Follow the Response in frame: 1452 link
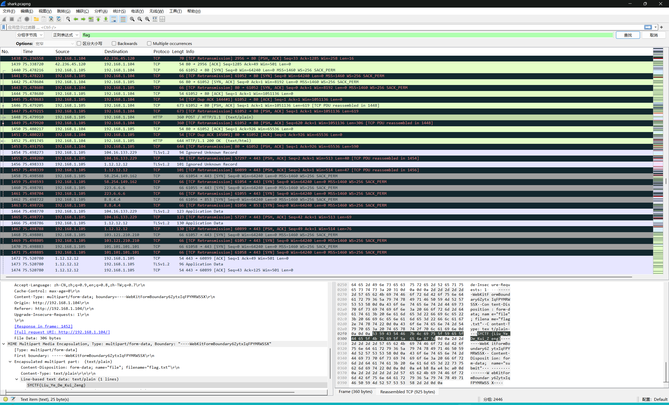Image resolution: width=669 pixels, height=405 pixels. pyautogui.click(x=43, y=326)
